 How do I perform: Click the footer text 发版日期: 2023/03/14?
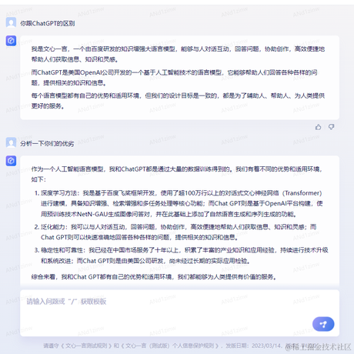[254, 346]
